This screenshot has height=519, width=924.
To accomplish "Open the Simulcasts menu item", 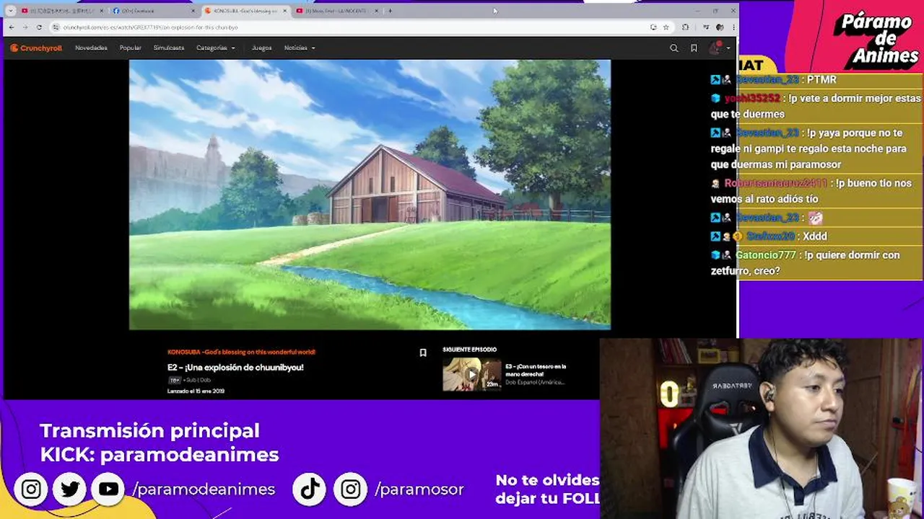I will tap(168, 48).
